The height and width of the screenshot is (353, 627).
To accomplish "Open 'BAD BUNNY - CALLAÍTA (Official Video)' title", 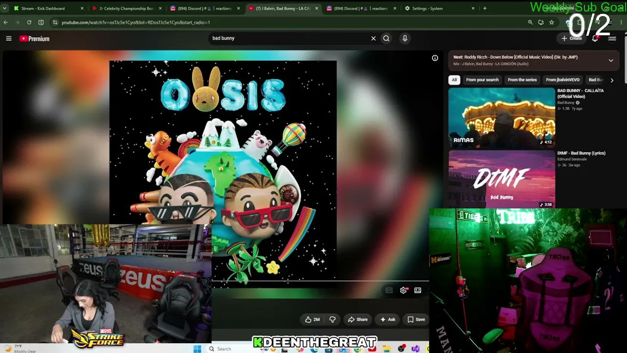I will [x=580, y=94].
